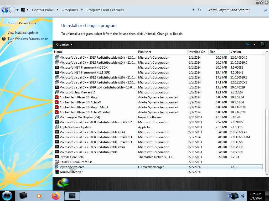Screen dimensions: 269x201
Task: Expand the view options dropdown arrow
Action: pyautogui.click(x=254, y=44)
